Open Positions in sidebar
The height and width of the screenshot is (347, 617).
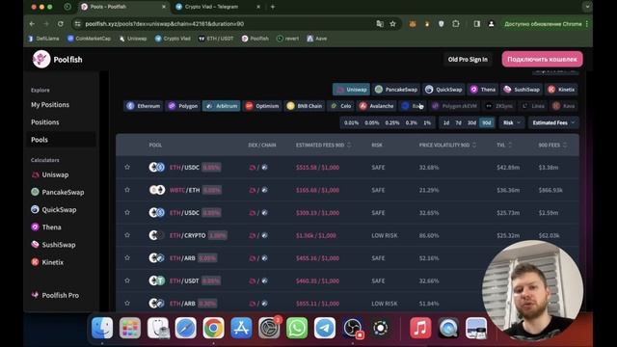tap(45, 122)
